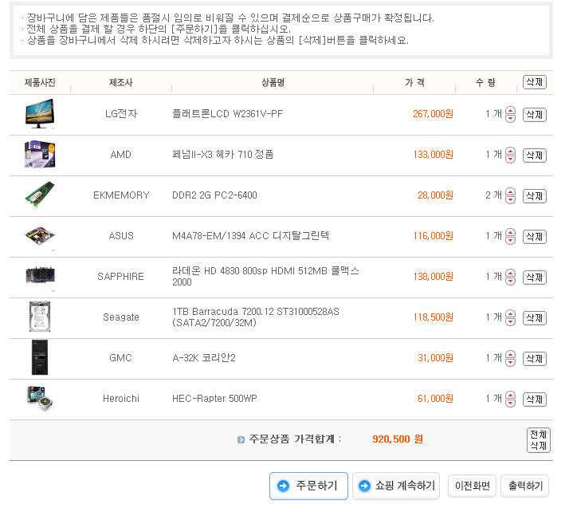
Task: Click 출력하기 to print the cart
Action: pyautogui.click(x=524, y=486)
